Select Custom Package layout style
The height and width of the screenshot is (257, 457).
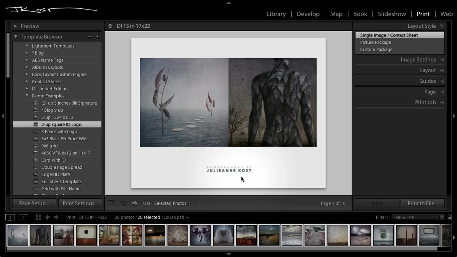(400, 50)
